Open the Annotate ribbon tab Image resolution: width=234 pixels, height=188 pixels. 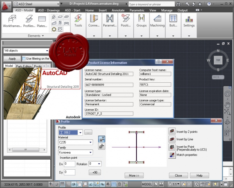[x=118, y=10]
